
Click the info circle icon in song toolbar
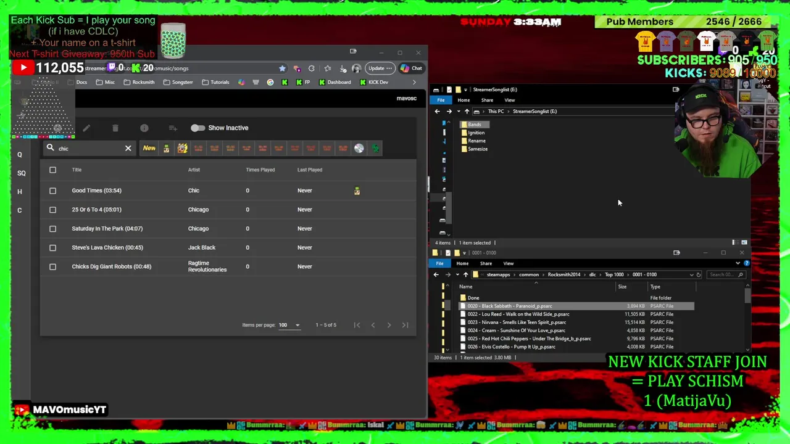144,128
